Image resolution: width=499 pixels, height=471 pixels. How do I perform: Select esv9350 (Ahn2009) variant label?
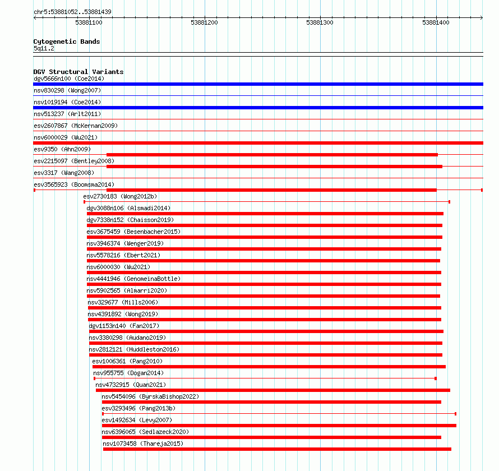coord(62,149)
